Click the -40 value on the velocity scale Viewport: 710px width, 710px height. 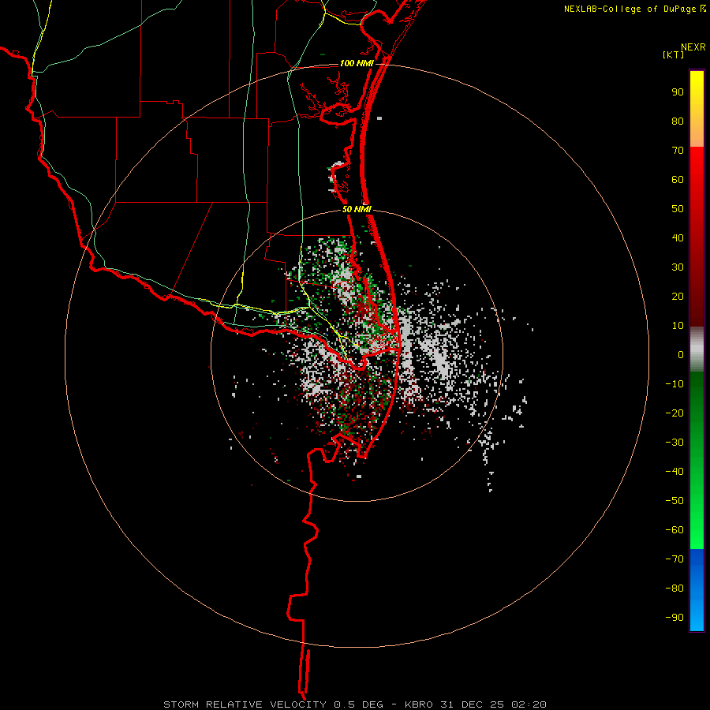click(x=674, y=472)
